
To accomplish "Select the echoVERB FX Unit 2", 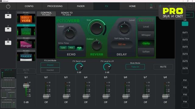I will coord(26,30).
